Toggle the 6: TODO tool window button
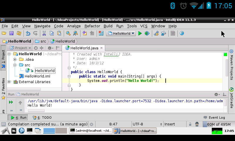Viewport: 235px width, 141px height. tap(42, 117)
